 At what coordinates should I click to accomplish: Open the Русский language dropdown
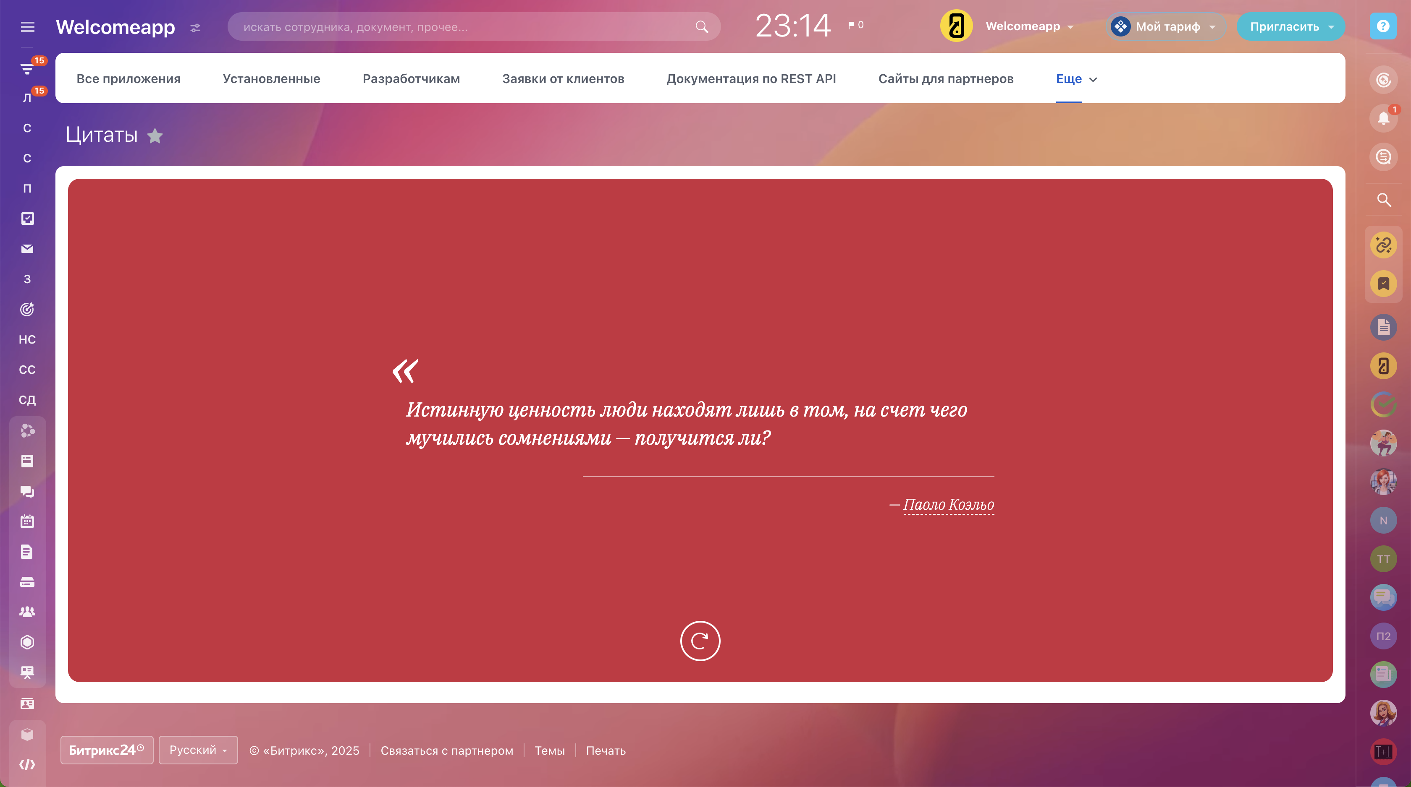click(198, 750)
